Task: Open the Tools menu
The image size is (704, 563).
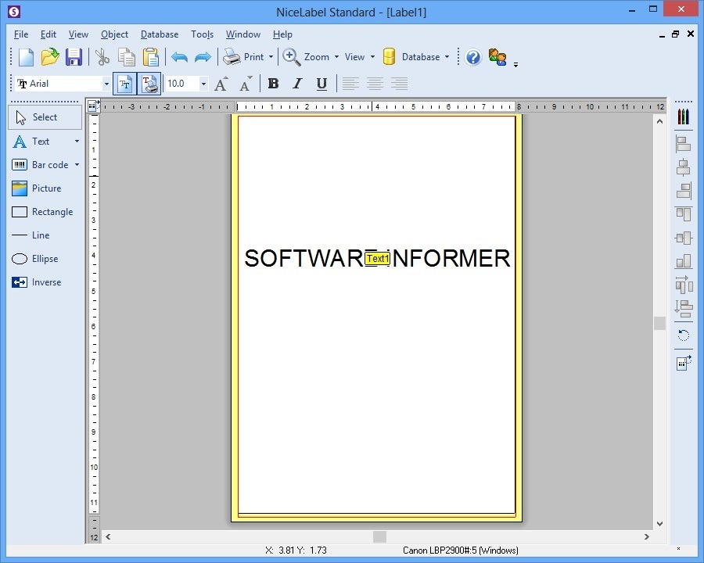Action: click(202, 34)
